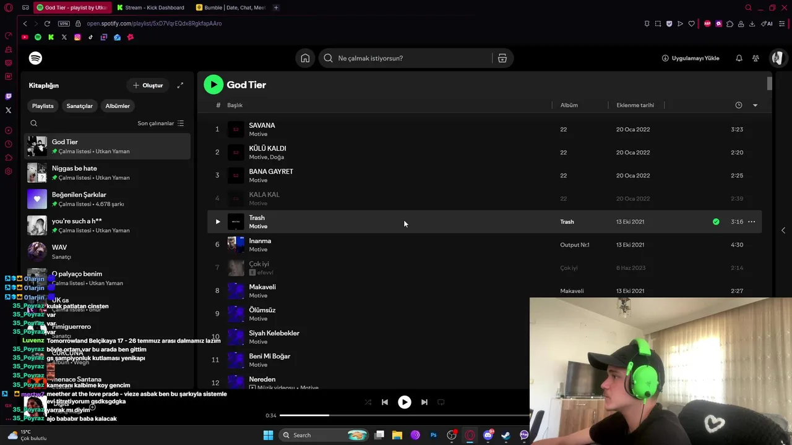Select the BANA GAYRET track title

coord(271,171)
